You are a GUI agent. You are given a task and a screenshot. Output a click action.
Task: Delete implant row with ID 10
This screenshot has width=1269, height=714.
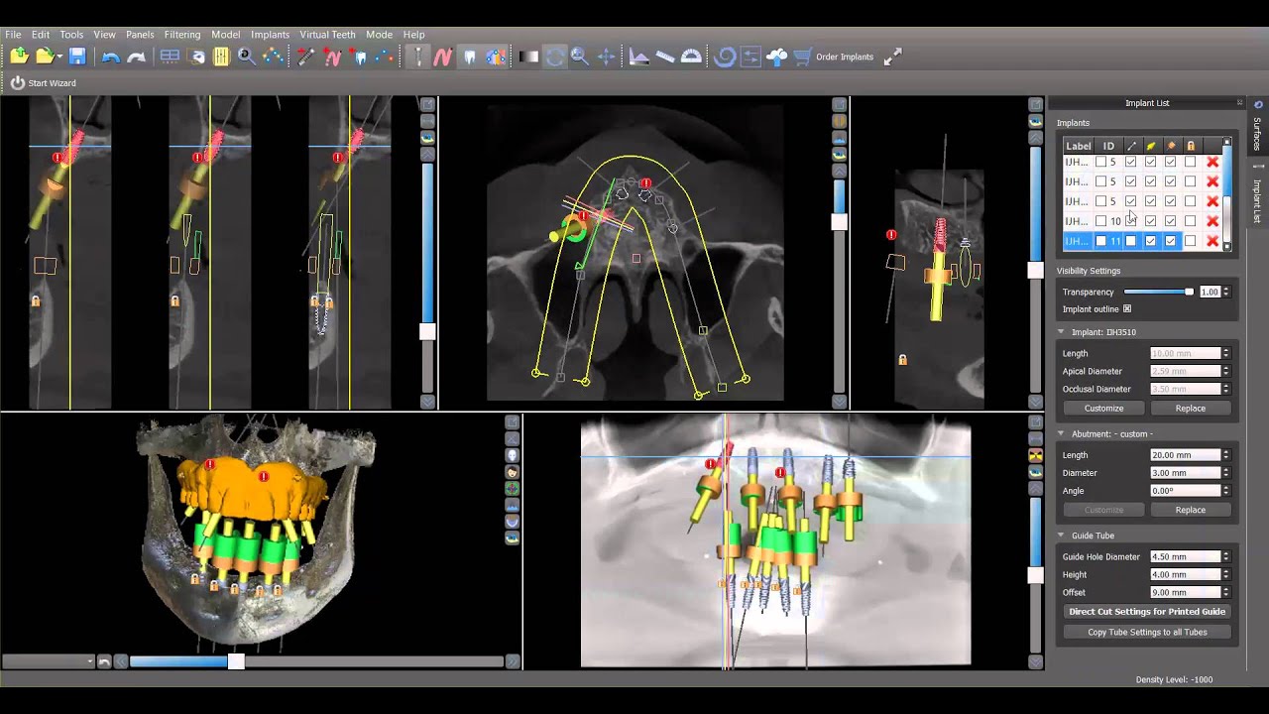[1212, 221]
